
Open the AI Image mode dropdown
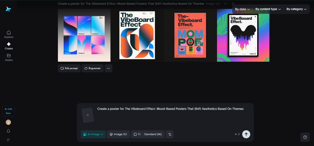93,134
